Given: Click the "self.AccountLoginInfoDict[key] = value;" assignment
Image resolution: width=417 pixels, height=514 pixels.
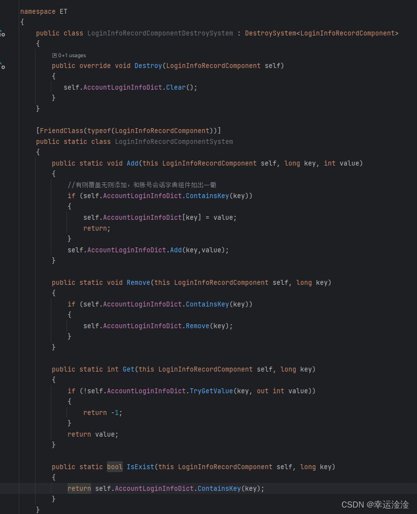Looking at the screenshot, I should pos(160,217).
